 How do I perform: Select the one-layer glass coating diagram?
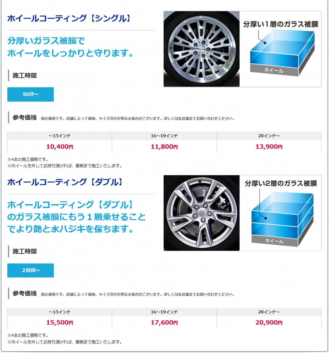(x=280, y=49)
